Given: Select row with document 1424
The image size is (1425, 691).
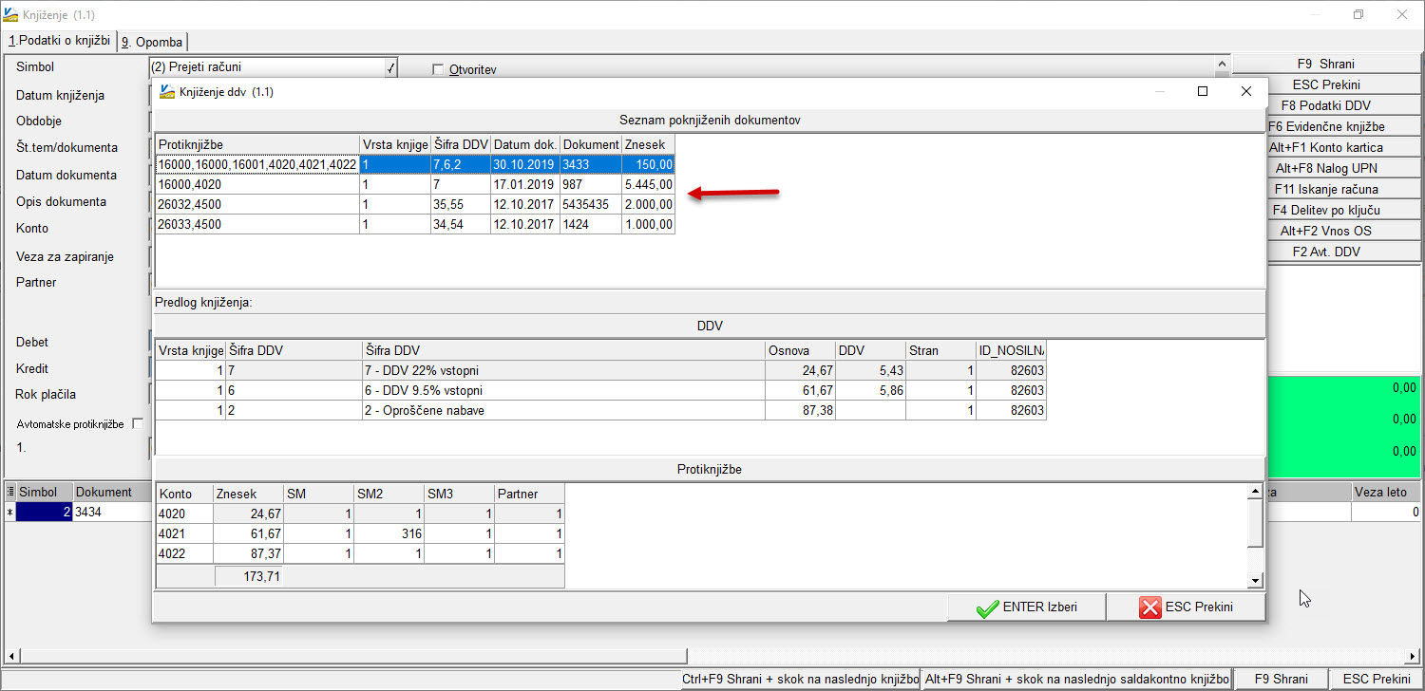Looking at the screenshot, I should pyautogui.click(x=415, y=224).
